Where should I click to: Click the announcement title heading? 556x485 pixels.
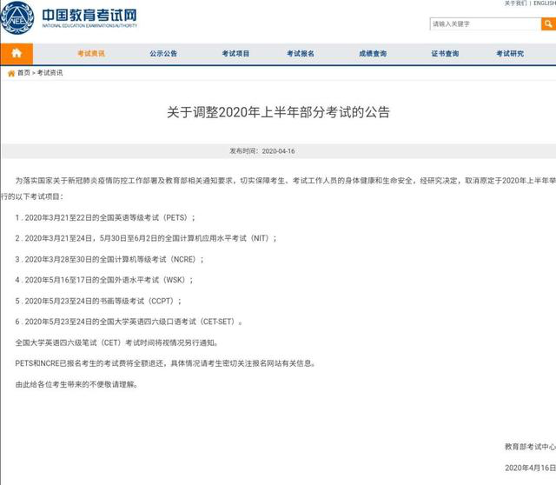click(x=278, y=112)
